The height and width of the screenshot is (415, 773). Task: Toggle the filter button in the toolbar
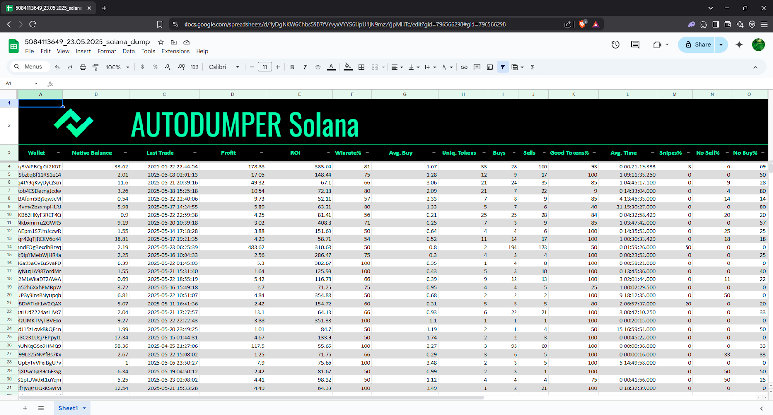point(503,67)
